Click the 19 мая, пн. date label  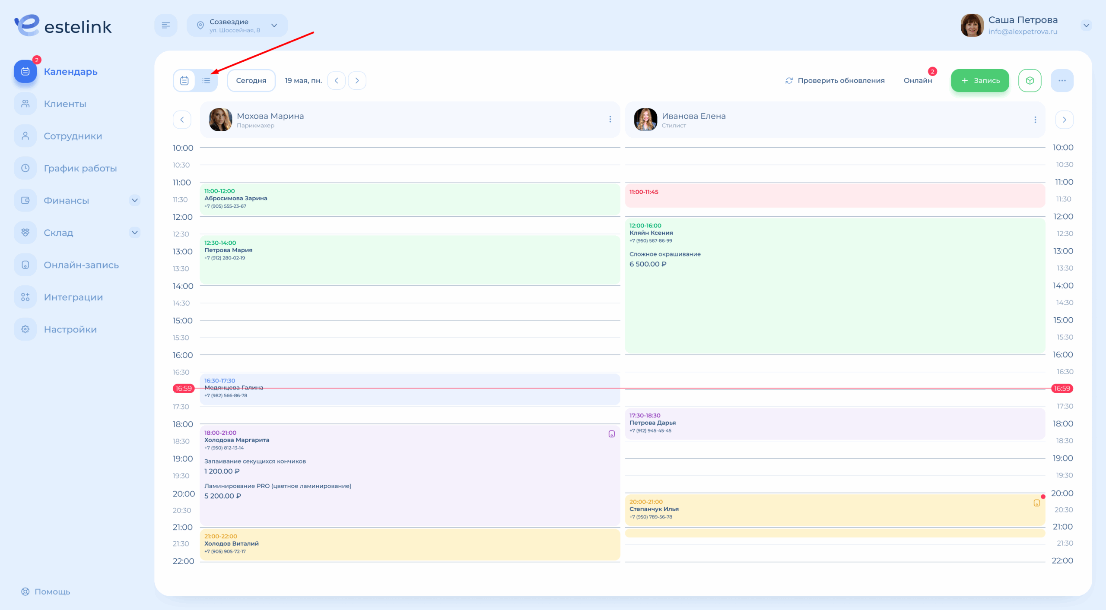click(303, 81)
